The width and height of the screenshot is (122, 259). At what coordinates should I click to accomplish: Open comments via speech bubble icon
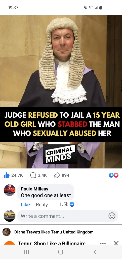pos(33,175)
